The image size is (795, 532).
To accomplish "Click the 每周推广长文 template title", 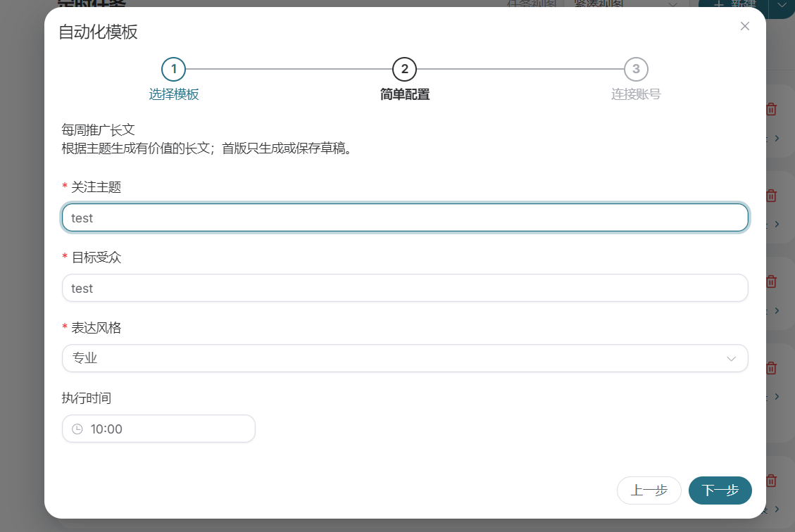I will click(x=99, y=130).
